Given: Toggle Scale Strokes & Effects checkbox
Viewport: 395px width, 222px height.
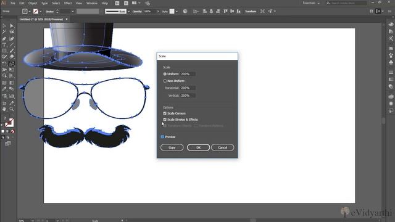Looking at the screenshot, I should coord(165,119).
